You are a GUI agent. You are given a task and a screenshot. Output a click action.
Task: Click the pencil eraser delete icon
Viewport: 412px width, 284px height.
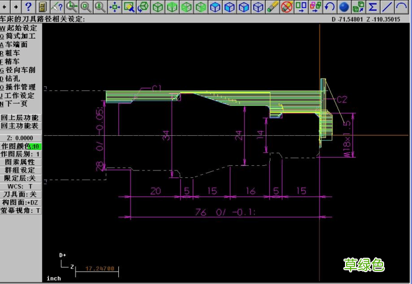[x=272, y=7]
